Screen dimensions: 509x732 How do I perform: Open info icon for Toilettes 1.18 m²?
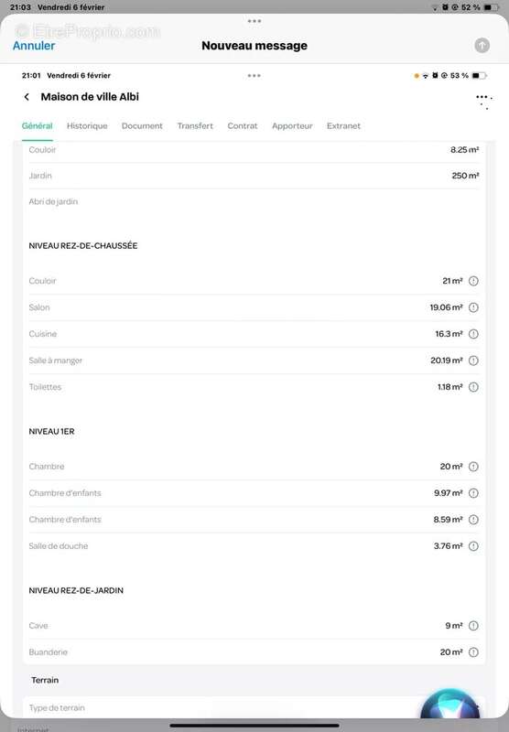(473, 387)
